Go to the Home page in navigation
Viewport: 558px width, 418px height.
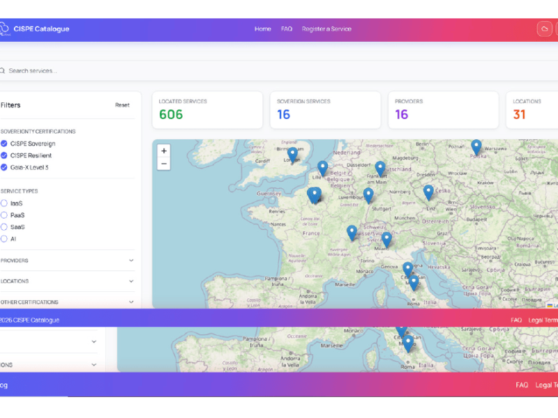[x=263, y=29]
